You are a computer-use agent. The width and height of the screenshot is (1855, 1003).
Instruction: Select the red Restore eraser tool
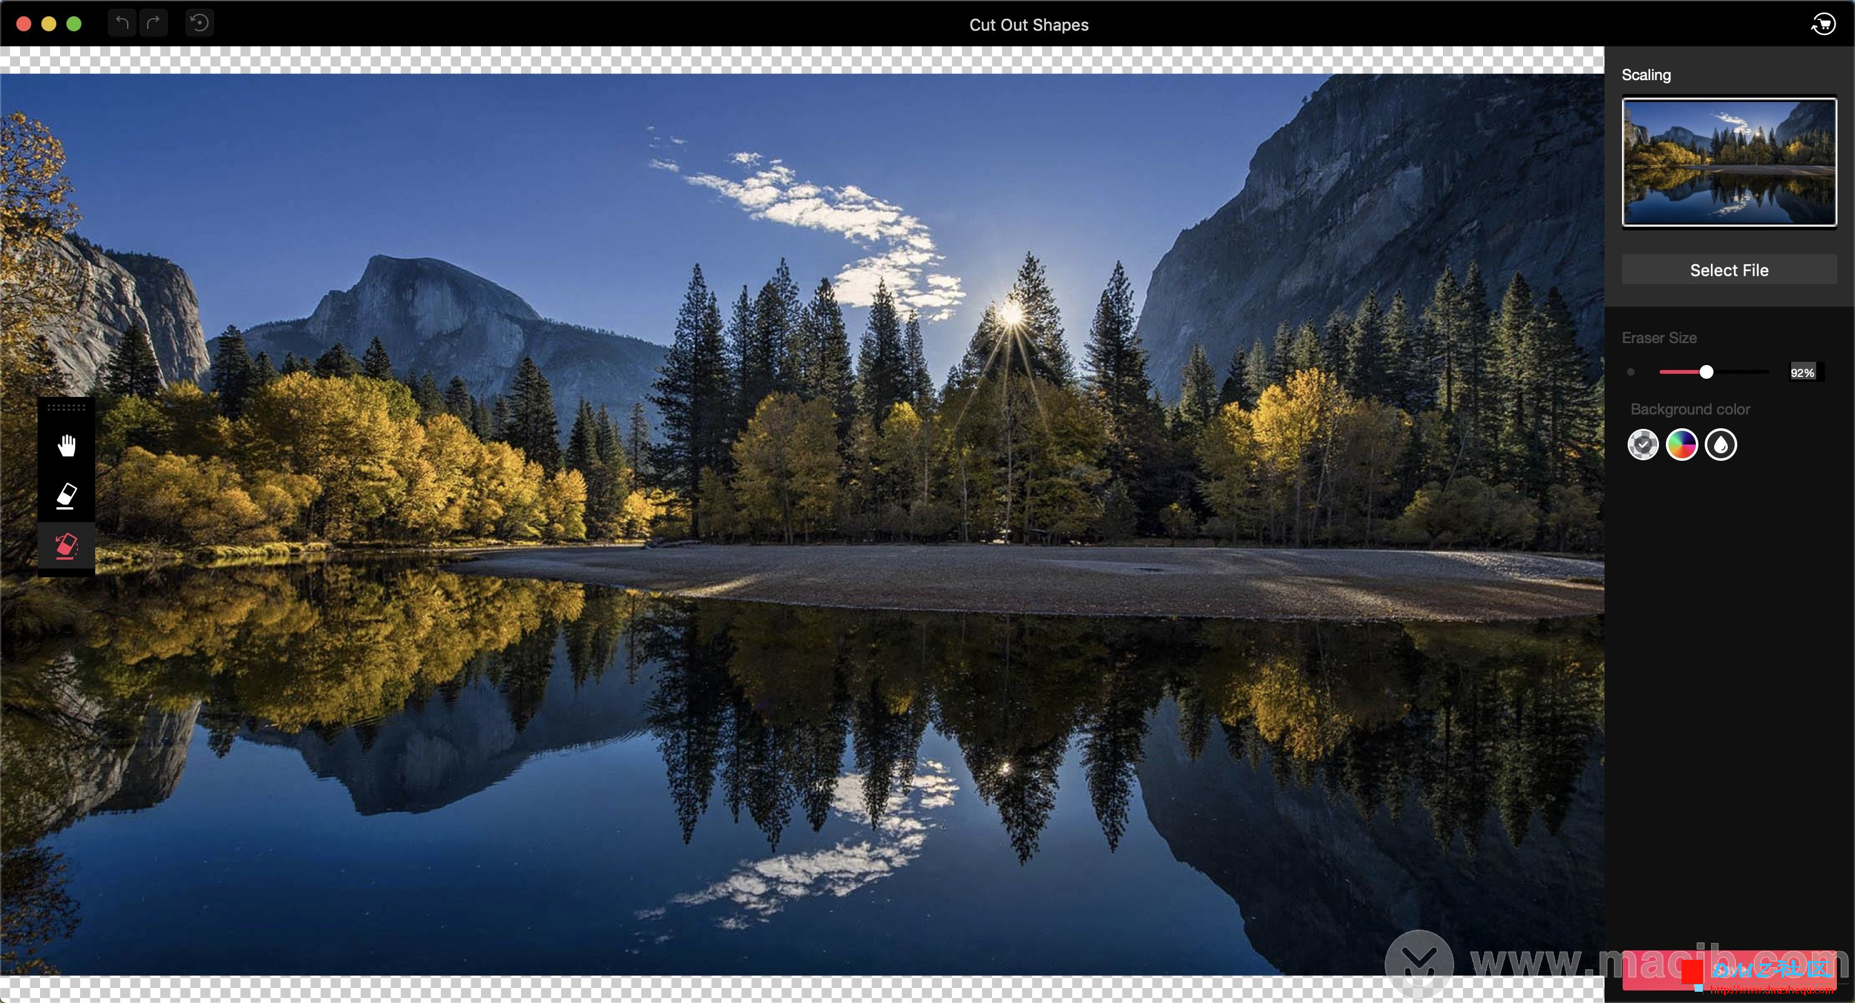(66, 546)
